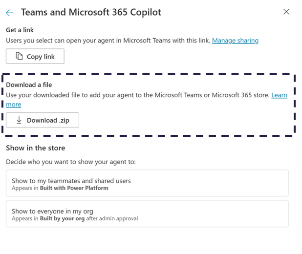Click the download arrow icon beside Download .zip
The image size is (302, 254).
20,120
